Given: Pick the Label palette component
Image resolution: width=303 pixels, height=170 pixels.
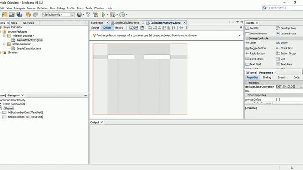Looking at the screenshot, I should point(251,43).
